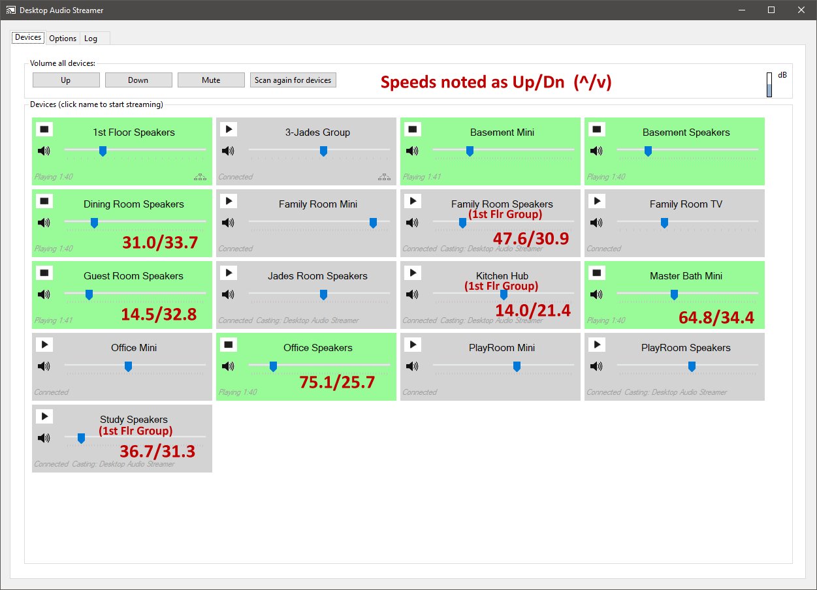Stop playback on 1st Floor Speakers
Screen dimensions: 817x590
point(44,129)
